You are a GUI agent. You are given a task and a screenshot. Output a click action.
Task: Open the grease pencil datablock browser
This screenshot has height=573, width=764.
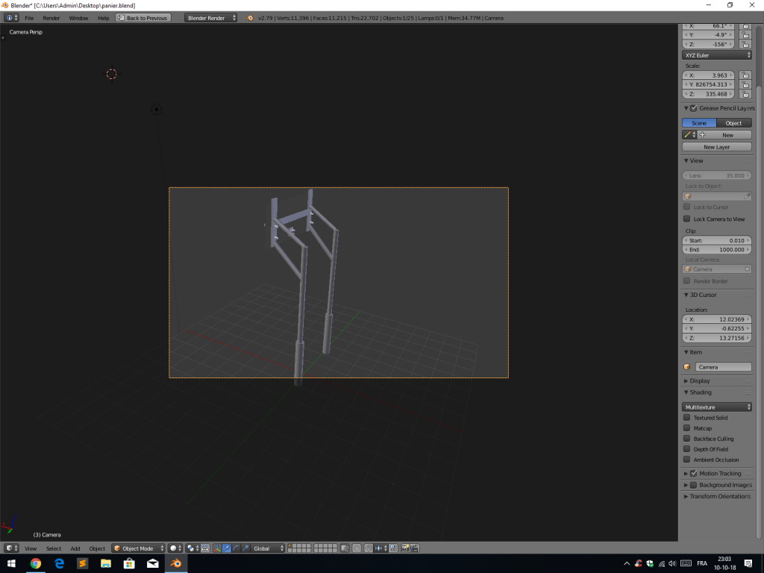point(689,135)
